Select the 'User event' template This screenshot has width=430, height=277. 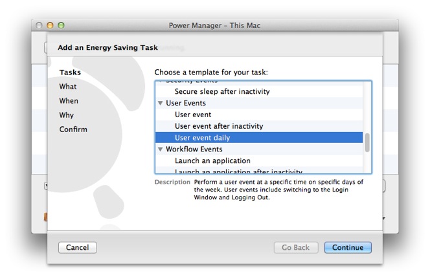tap(259, 115)
